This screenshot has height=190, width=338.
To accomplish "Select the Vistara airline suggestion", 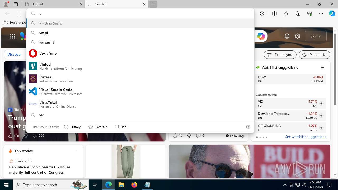I will tap(140, 79).
